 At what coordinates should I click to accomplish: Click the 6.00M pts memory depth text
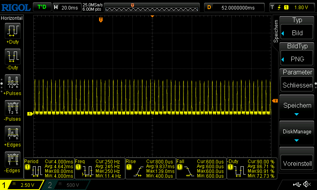92,9
